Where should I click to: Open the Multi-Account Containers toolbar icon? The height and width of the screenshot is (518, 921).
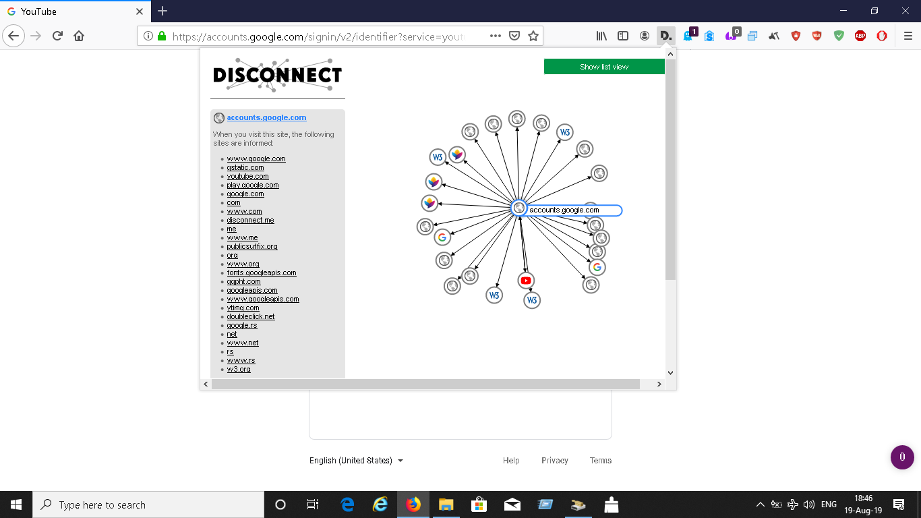(752, 36)
